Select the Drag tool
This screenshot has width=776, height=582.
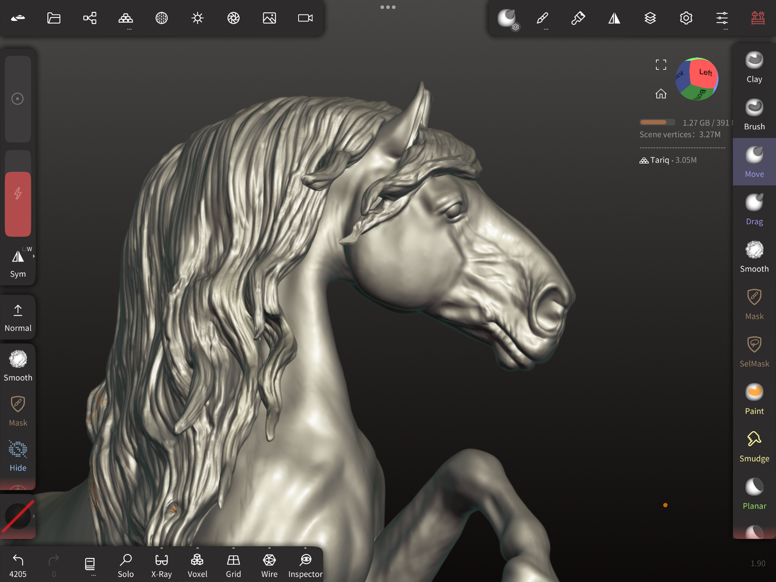(754, 209)
